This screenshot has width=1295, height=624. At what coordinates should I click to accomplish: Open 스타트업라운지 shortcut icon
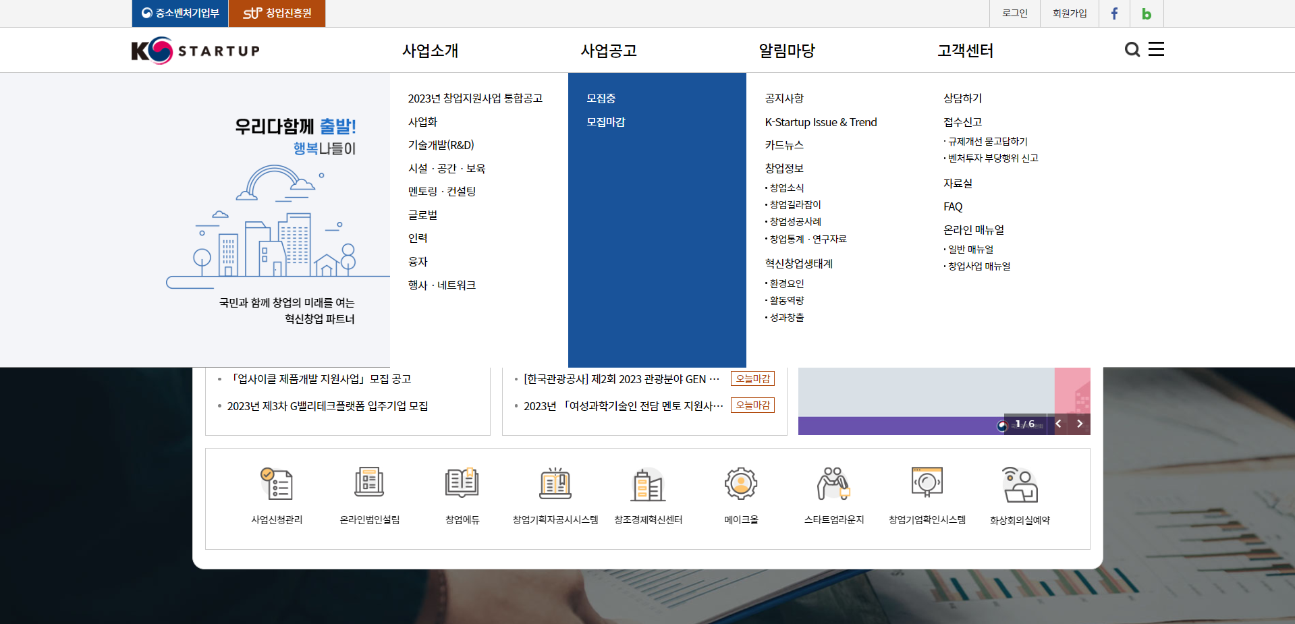pos(834,483)
